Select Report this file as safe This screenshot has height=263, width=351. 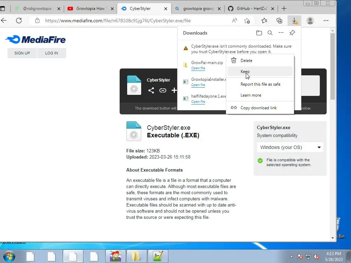260,84
